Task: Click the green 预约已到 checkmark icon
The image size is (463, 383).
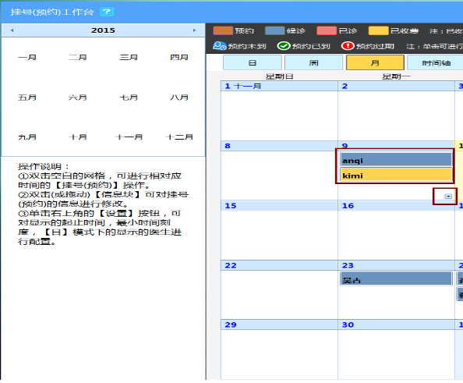Action: pos(284,46)
